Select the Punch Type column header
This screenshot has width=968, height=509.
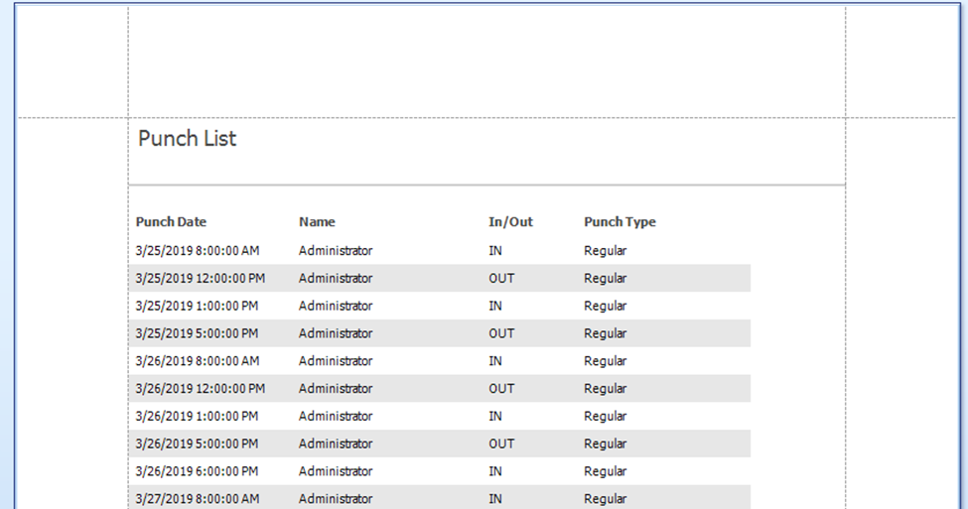point(620,222)
